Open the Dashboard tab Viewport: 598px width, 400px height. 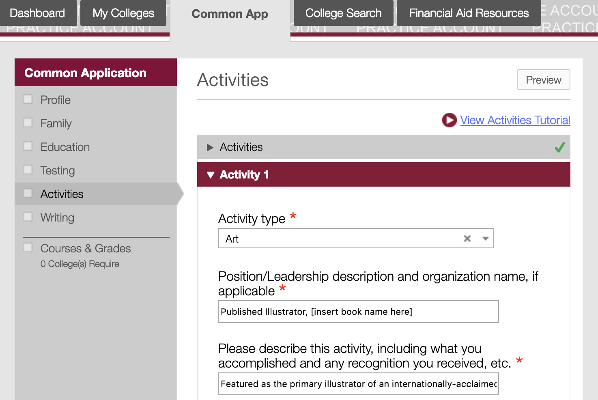(37, 13)
